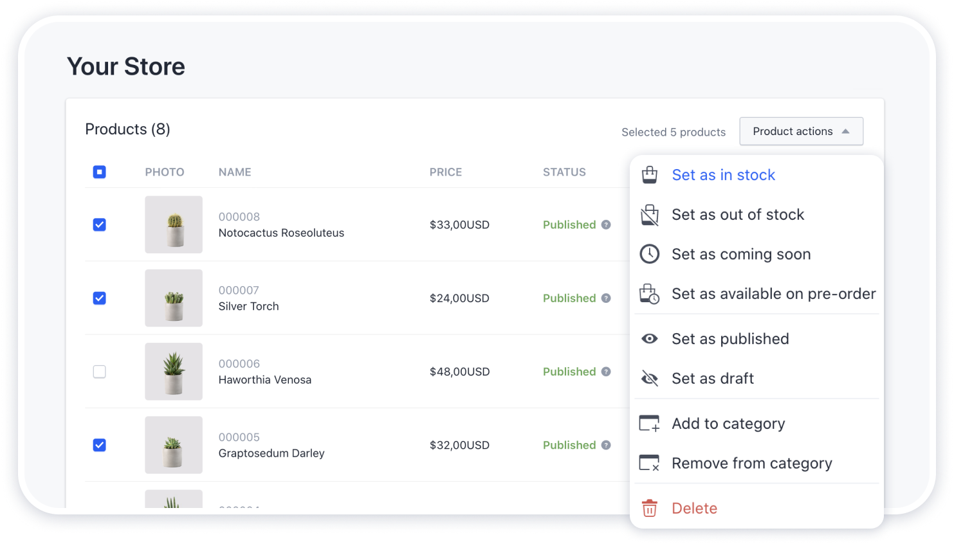Uncheck the Notocactus Roseoluteus checkbox
Viewport: 954px width, 544px height.
tap(99, 224)
